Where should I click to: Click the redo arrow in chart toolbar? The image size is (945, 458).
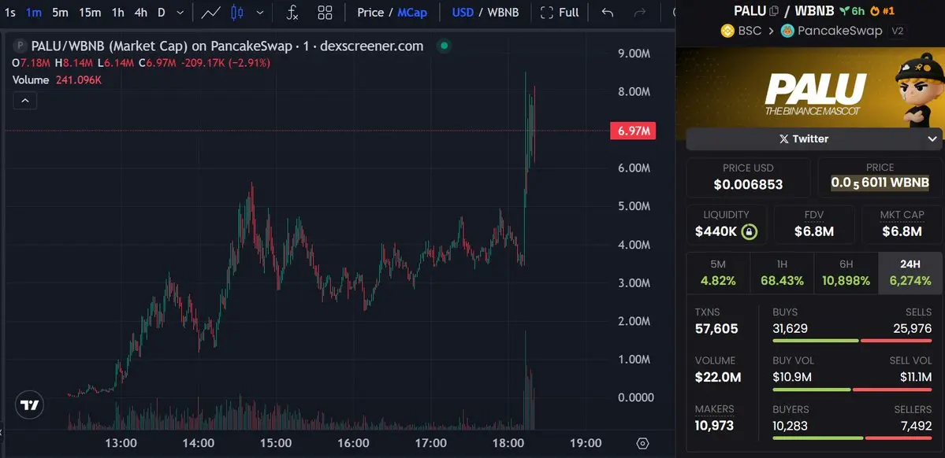pyautogui.click(x=640, y=13)
